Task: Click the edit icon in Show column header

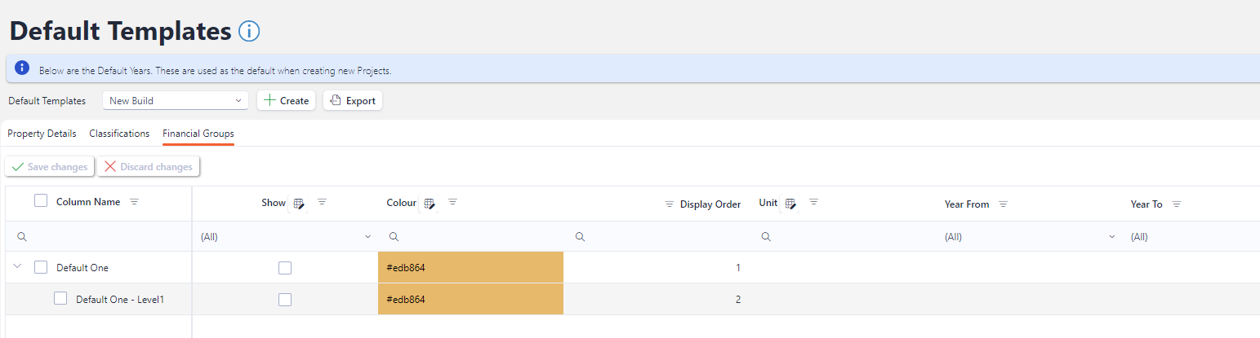Action: (299, 204)
